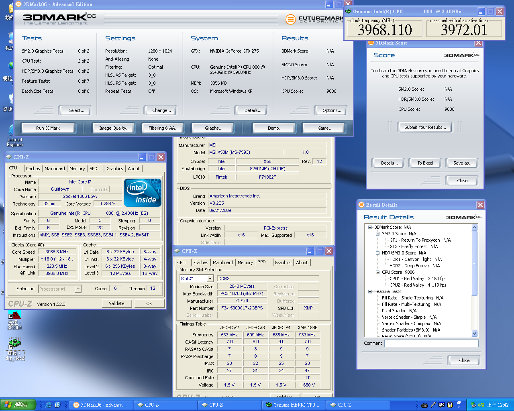514x411 pixels.
Task: Click the taskbar clock showing 12:42
Action: (x=498, y=405)
